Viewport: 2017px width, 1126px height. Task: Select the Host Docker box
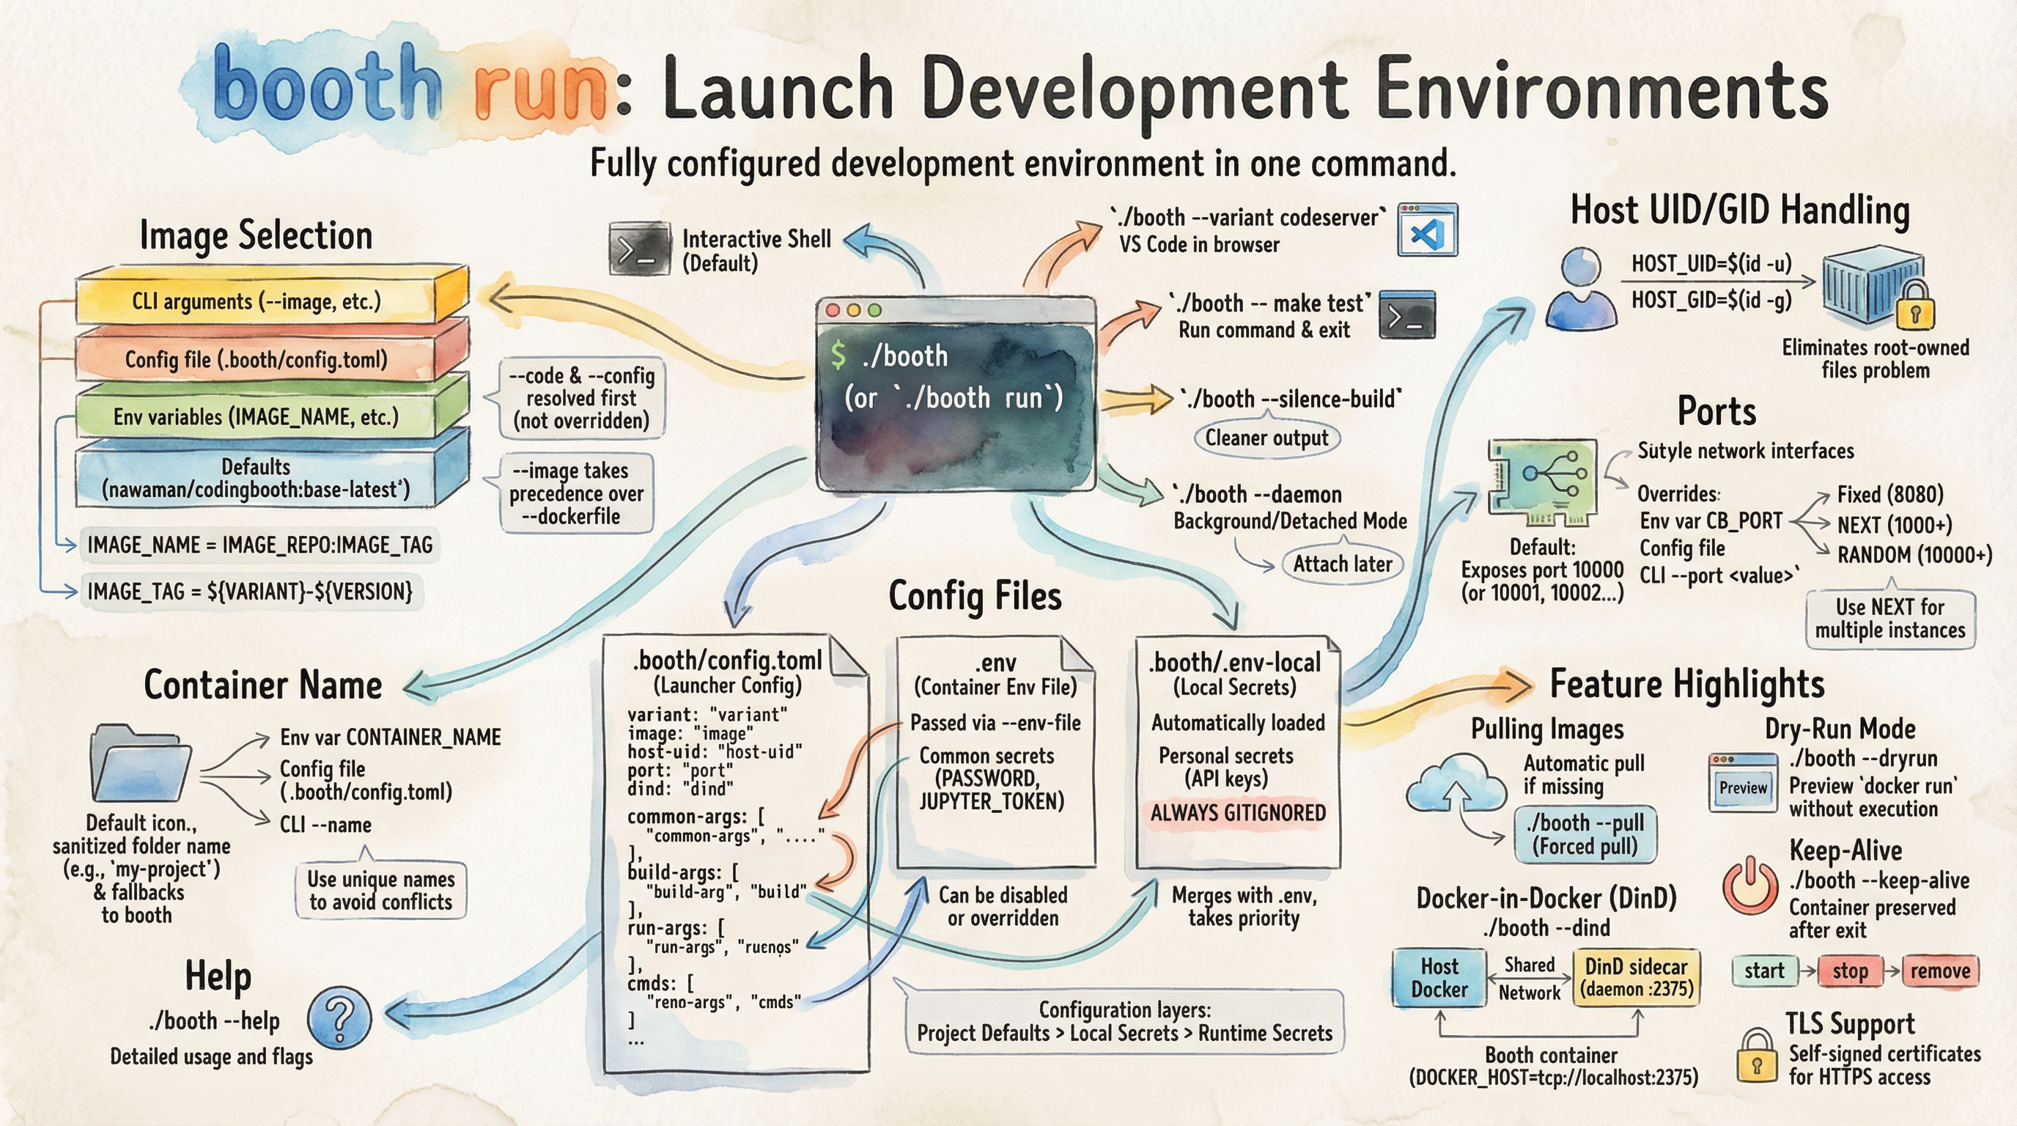(x=1439, y=977)
